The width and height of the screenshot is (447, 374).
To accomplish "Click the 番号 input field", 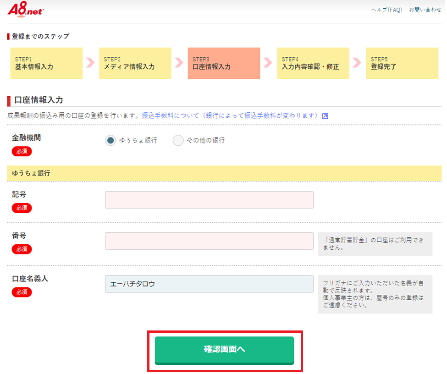I will pyautogui.click(x=209, y=241).
